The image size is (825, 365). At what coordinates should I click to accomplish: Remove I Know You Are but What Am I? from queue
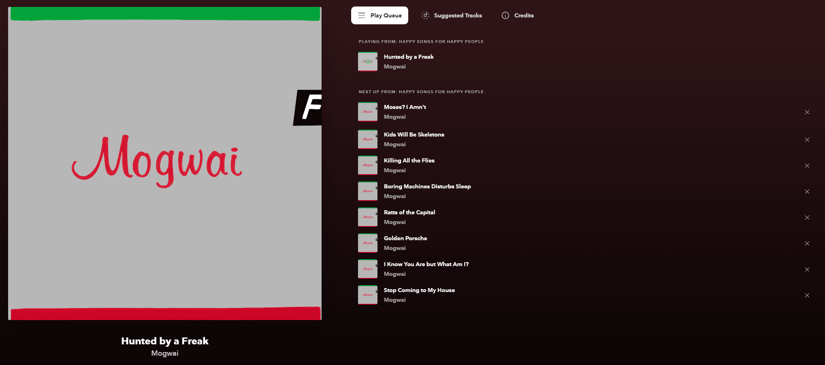tap(807, 269)
